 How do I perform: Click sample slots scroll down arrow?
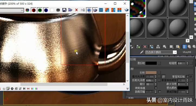coord(191,37)
